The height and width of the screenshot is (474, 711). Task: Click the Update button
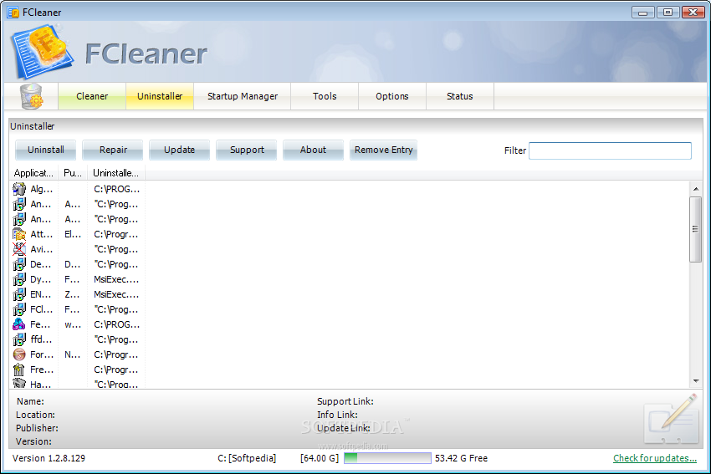pos(180,150)
